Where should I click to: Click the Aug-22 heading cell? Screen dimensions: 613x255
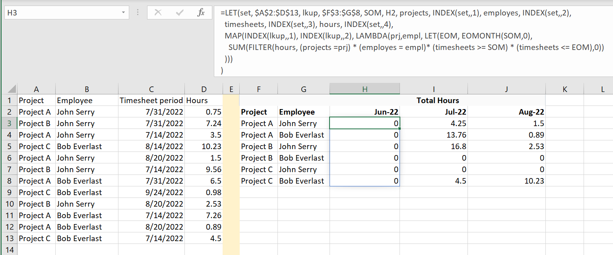coord(506,112)
